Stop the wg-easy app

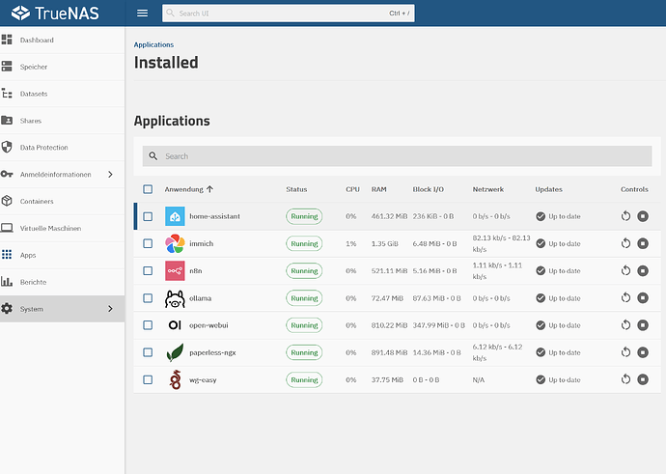(x=643, y=379)
